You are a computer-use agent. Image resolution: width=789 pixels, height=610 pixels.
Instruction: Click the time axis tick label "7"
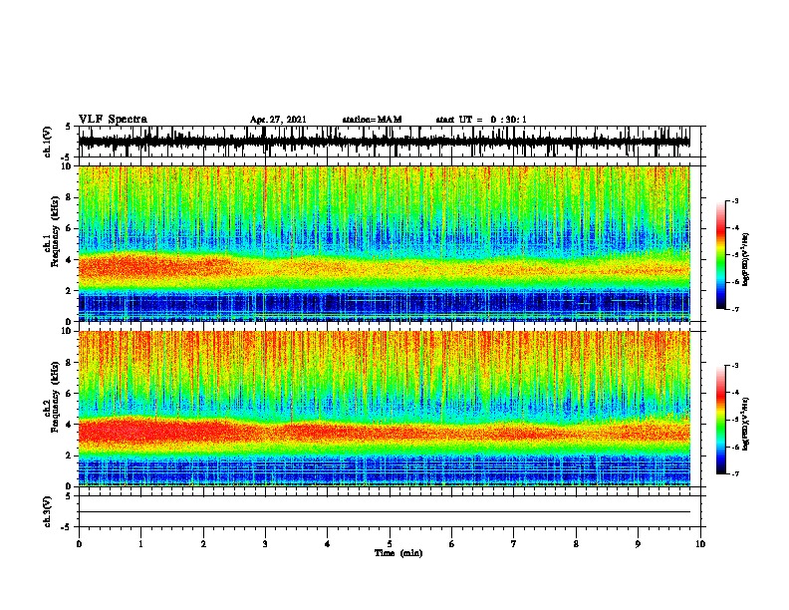coord(514,544)
